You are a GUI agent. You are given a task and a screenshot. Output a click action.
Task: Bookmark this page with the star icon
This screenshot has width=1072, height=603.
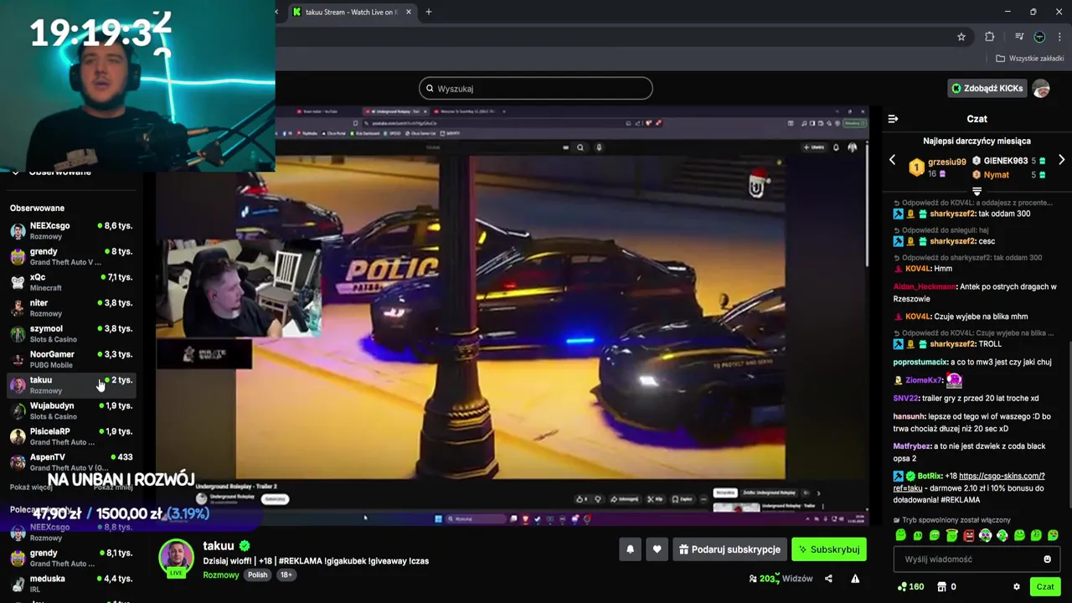click(961, 37)
